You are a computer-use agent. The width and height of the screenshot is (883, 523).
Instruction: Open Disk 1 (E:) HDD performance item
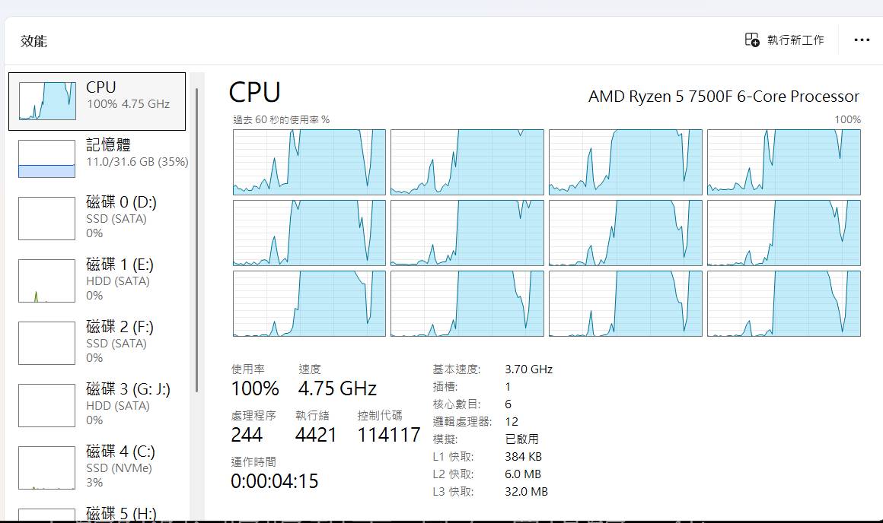97,280
